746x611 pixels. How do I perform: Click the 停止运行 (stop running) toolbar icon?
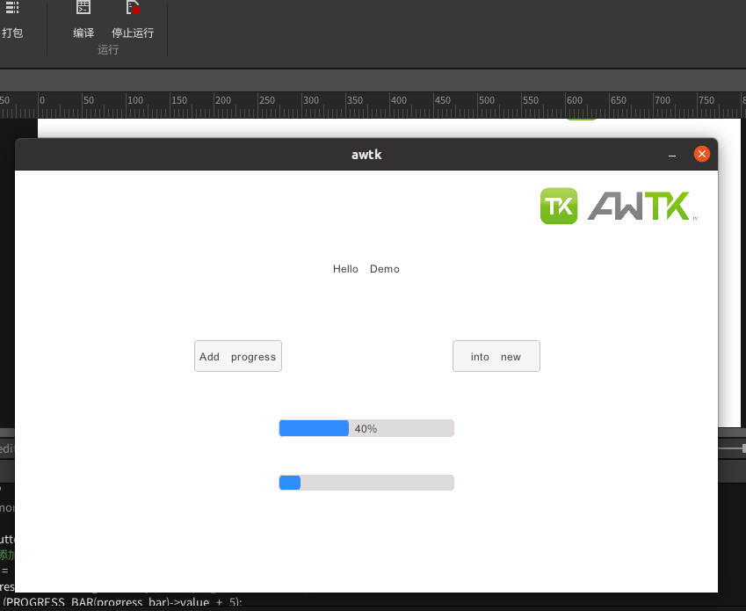(133, 7)
